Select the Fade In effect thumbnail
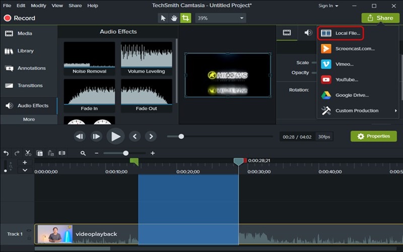Screen dimensions: 403x252 pyautogui.click(x=90, y=95)
